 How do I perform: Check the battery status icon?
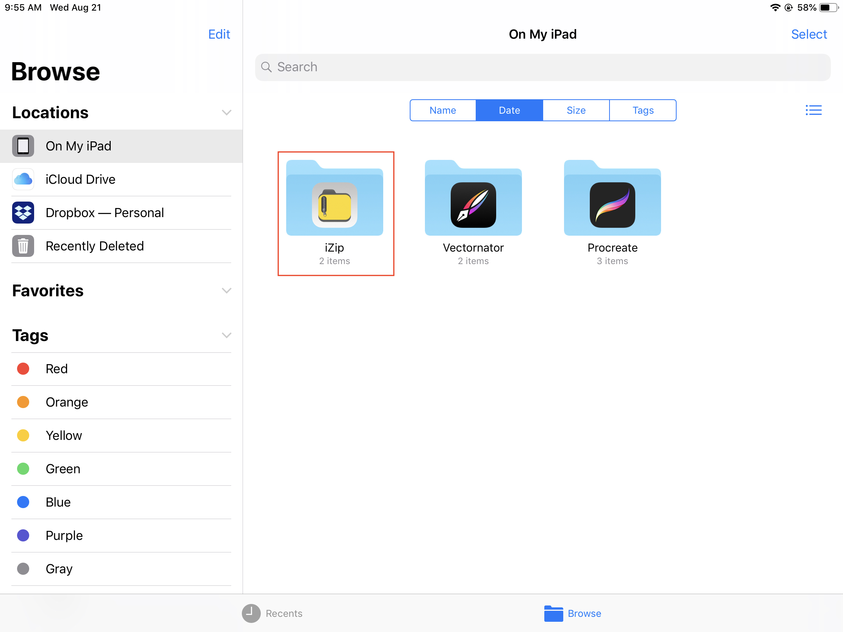pos(829,8)
